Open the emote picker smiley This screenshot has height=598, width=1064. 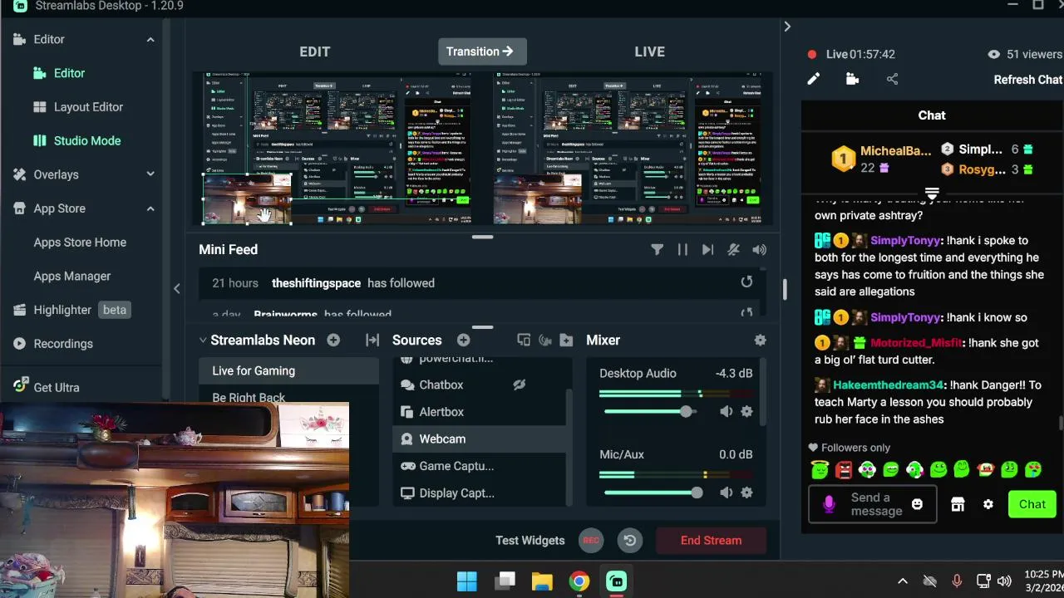click(x=917, y=504)
